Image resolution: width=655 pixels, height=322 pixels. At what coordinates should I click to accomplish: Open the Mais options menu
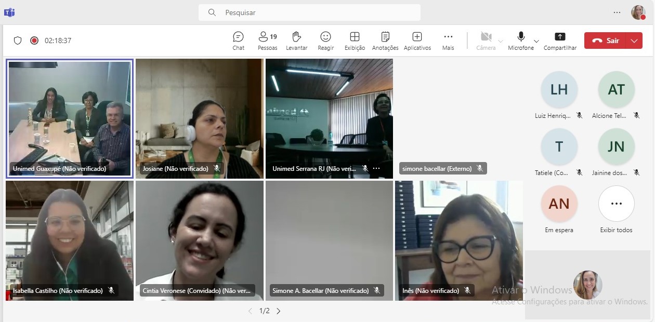[448, 41]
